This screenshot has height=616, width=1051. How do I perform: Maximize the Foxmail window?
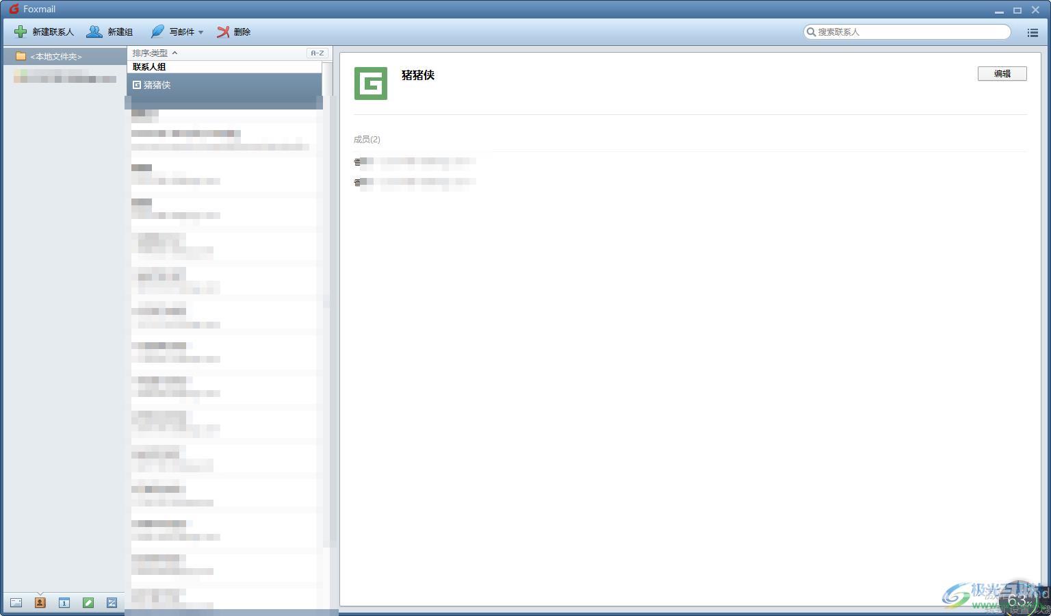pyautogui.click(x=1017, y=10)
